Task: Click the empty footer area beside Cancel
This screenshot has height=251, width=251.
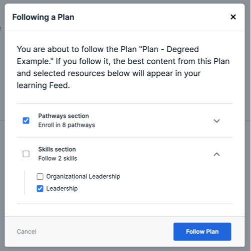Action: pos(105,231)
